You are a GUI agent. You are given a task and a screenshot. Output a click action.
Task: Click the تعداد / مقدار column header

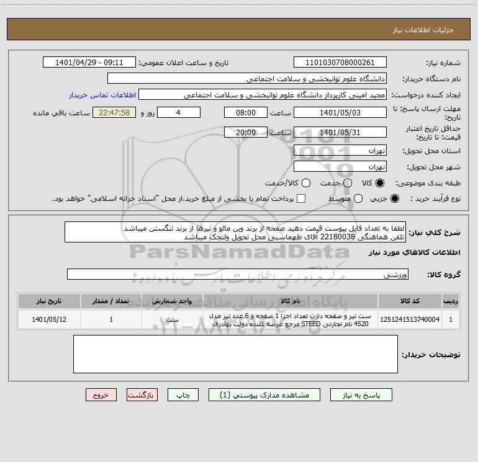[x=111, y=301]
